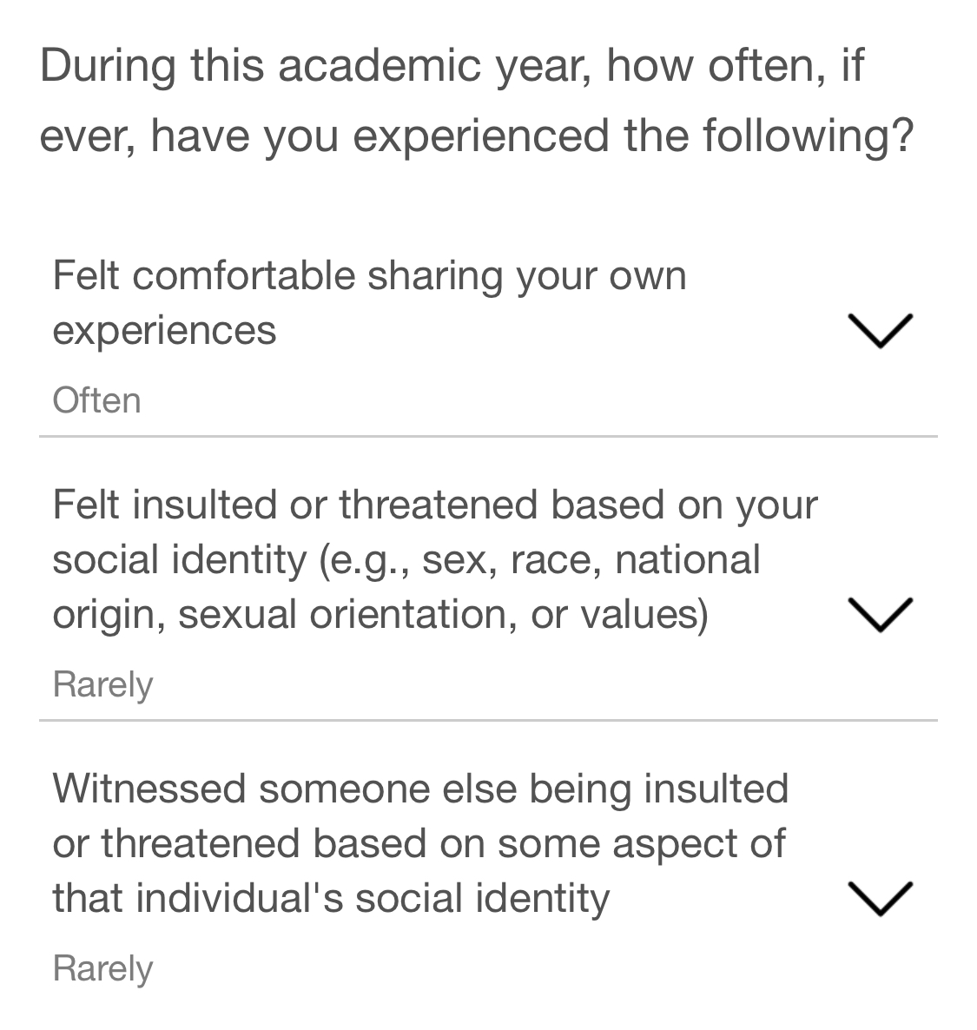Open the dropdown for the 'Felt insulted or threatened' question

tap(880, 614)
